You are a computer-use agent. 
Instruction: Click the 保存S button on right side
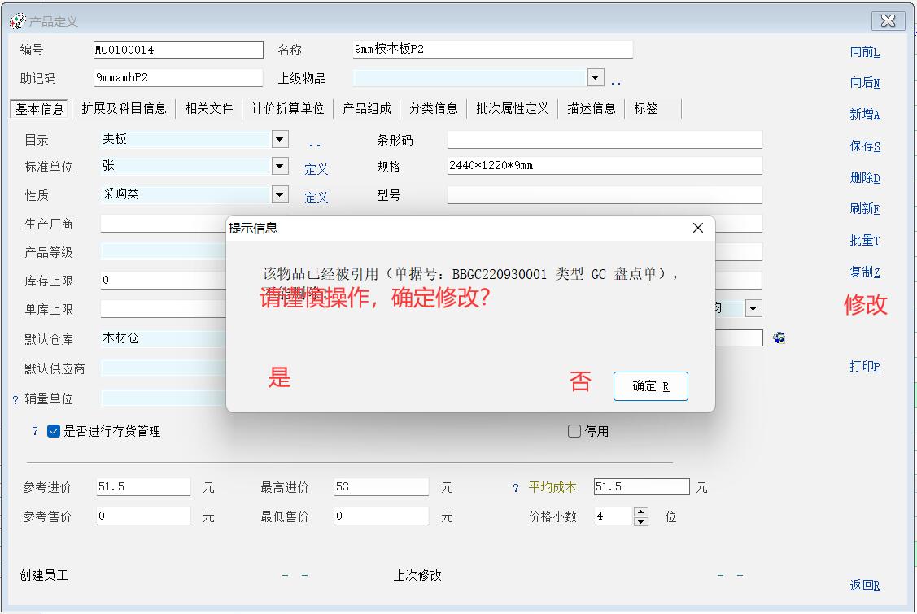(x=865, y=146)
